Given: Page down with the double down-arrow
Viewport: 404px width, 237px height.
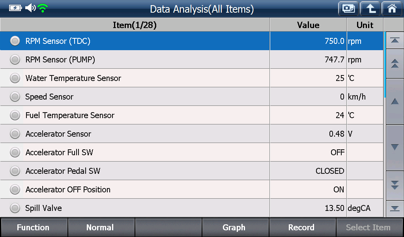Looking at the screenshot, I should 395,185.
